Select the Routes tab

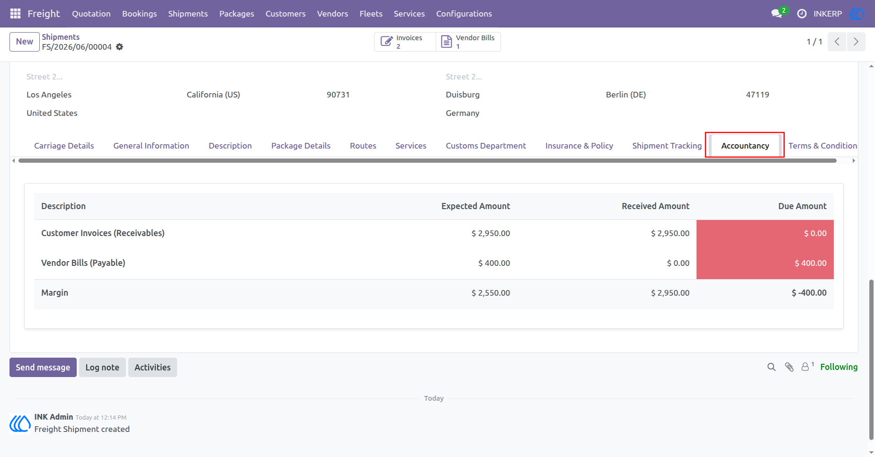pos(363,146)
